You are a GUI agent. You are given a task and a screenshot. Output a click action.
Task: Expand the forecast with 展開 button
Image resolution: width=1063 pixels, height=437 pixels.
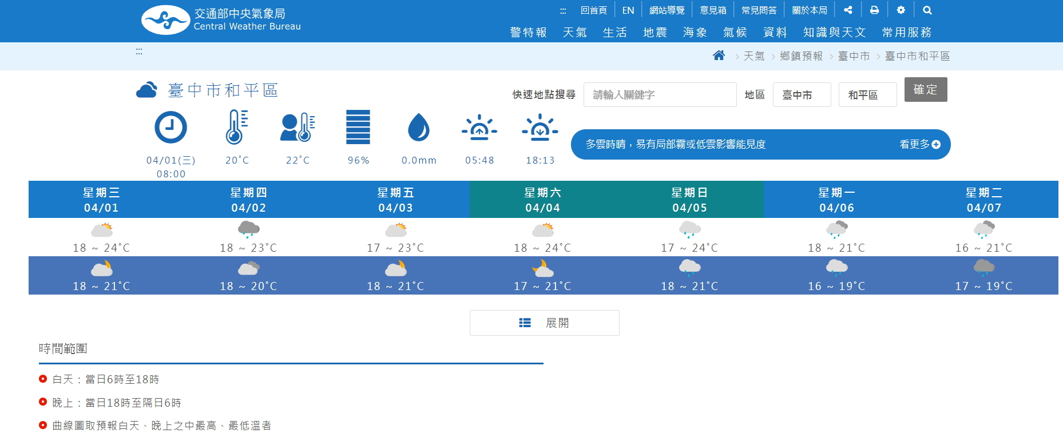pos(544,323)
